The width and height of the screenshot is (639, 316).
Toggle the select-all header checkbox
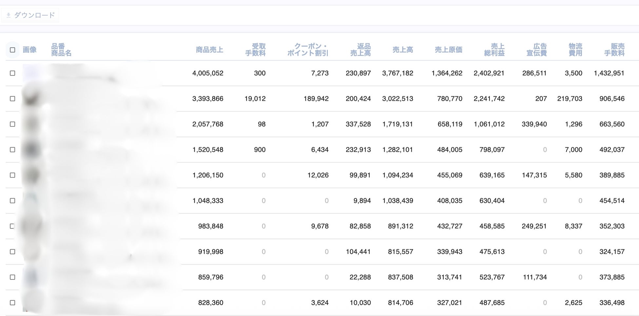[12, 50]
